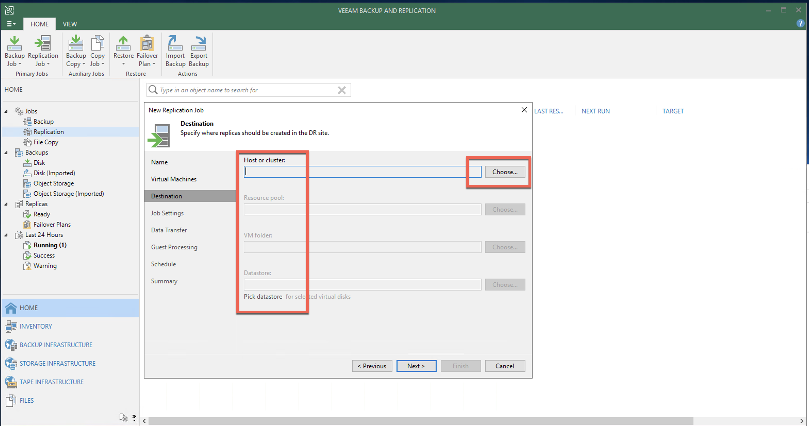This screenshot has height=426, width=809.
Task: Open the Replication Job ribbon icon
Action: coord(43,44)
